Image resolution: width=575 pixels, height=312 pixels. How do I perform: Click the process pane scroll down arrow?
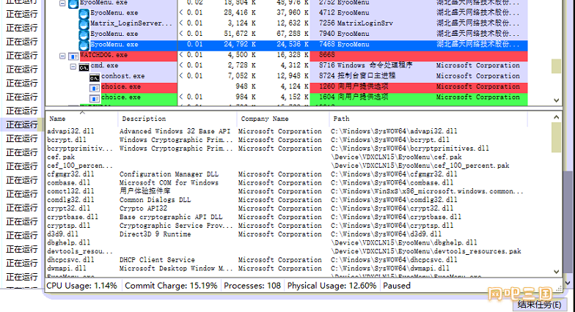click(x=556, y=100)
